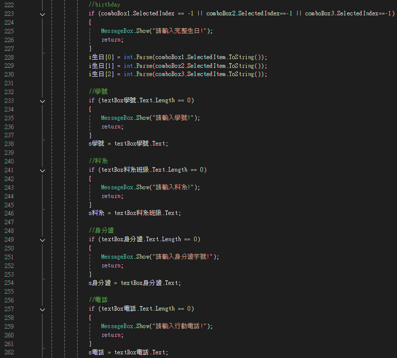Click the i生日[1] assignment line

(178, 66)
